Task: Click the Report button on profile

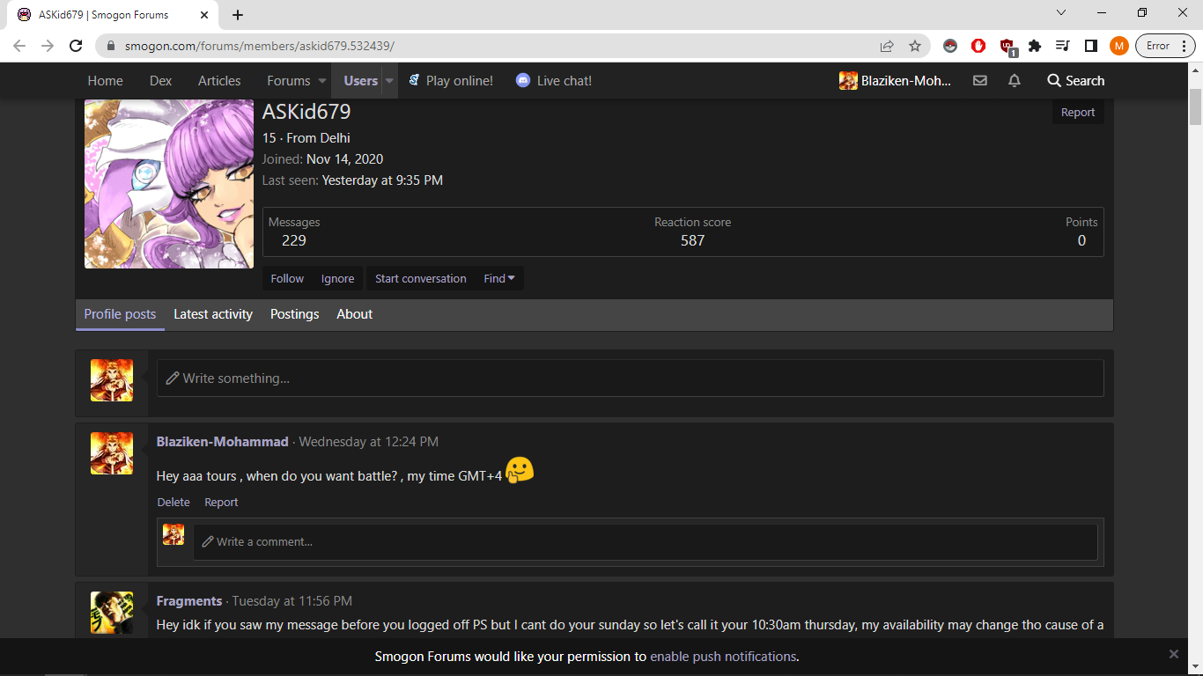Action: coord(1078,113)
